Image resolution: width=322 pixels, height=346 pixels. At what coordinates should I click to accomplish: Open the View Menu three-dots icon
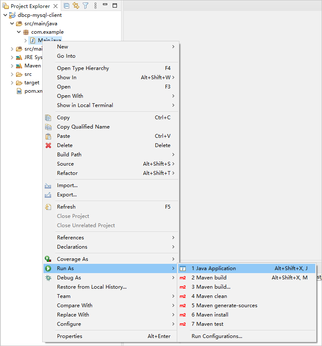(95, 5)
